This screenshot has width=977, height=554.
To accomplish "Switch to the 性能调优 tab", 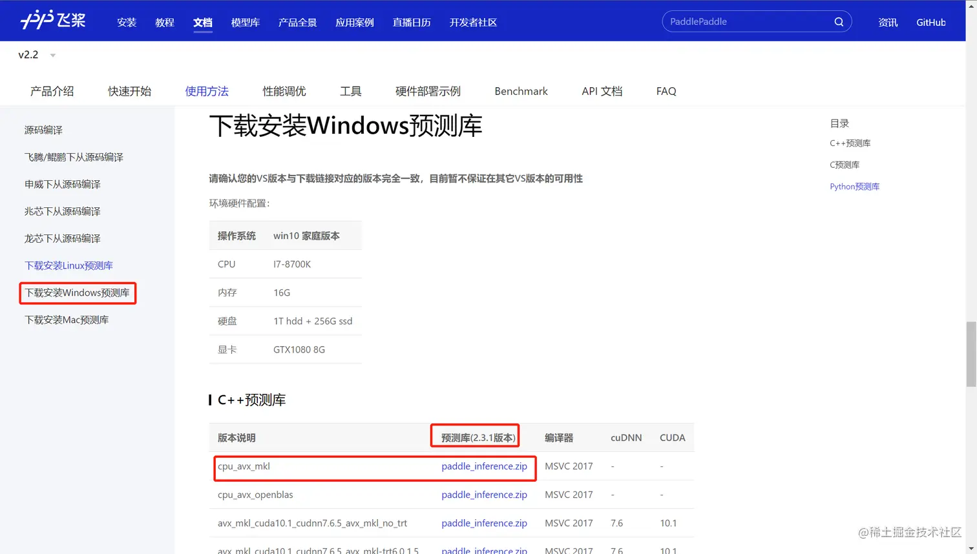I will point(284,91).
